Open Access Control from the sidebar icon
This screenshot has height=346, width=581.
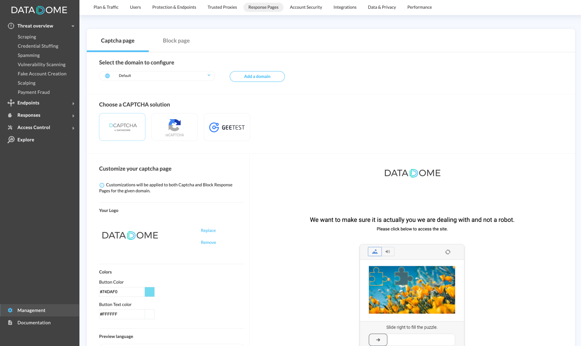pos(10,127)
